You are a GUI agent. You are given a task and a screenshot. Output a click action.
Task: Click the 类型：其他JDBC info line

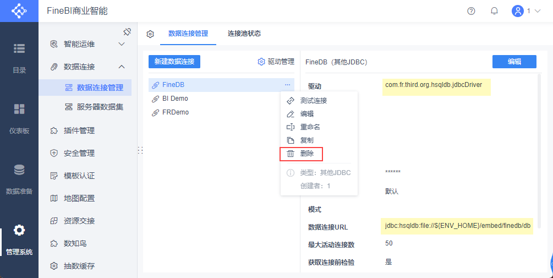pyautogui.click(x=325, y=172)
